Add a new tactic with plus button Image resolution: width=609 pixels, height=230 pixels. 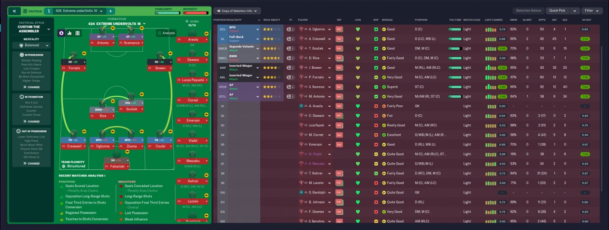click(x=110, y=10)
